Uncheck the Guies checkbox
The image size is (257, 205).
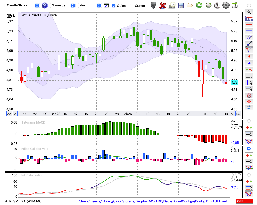coord(113,6)
